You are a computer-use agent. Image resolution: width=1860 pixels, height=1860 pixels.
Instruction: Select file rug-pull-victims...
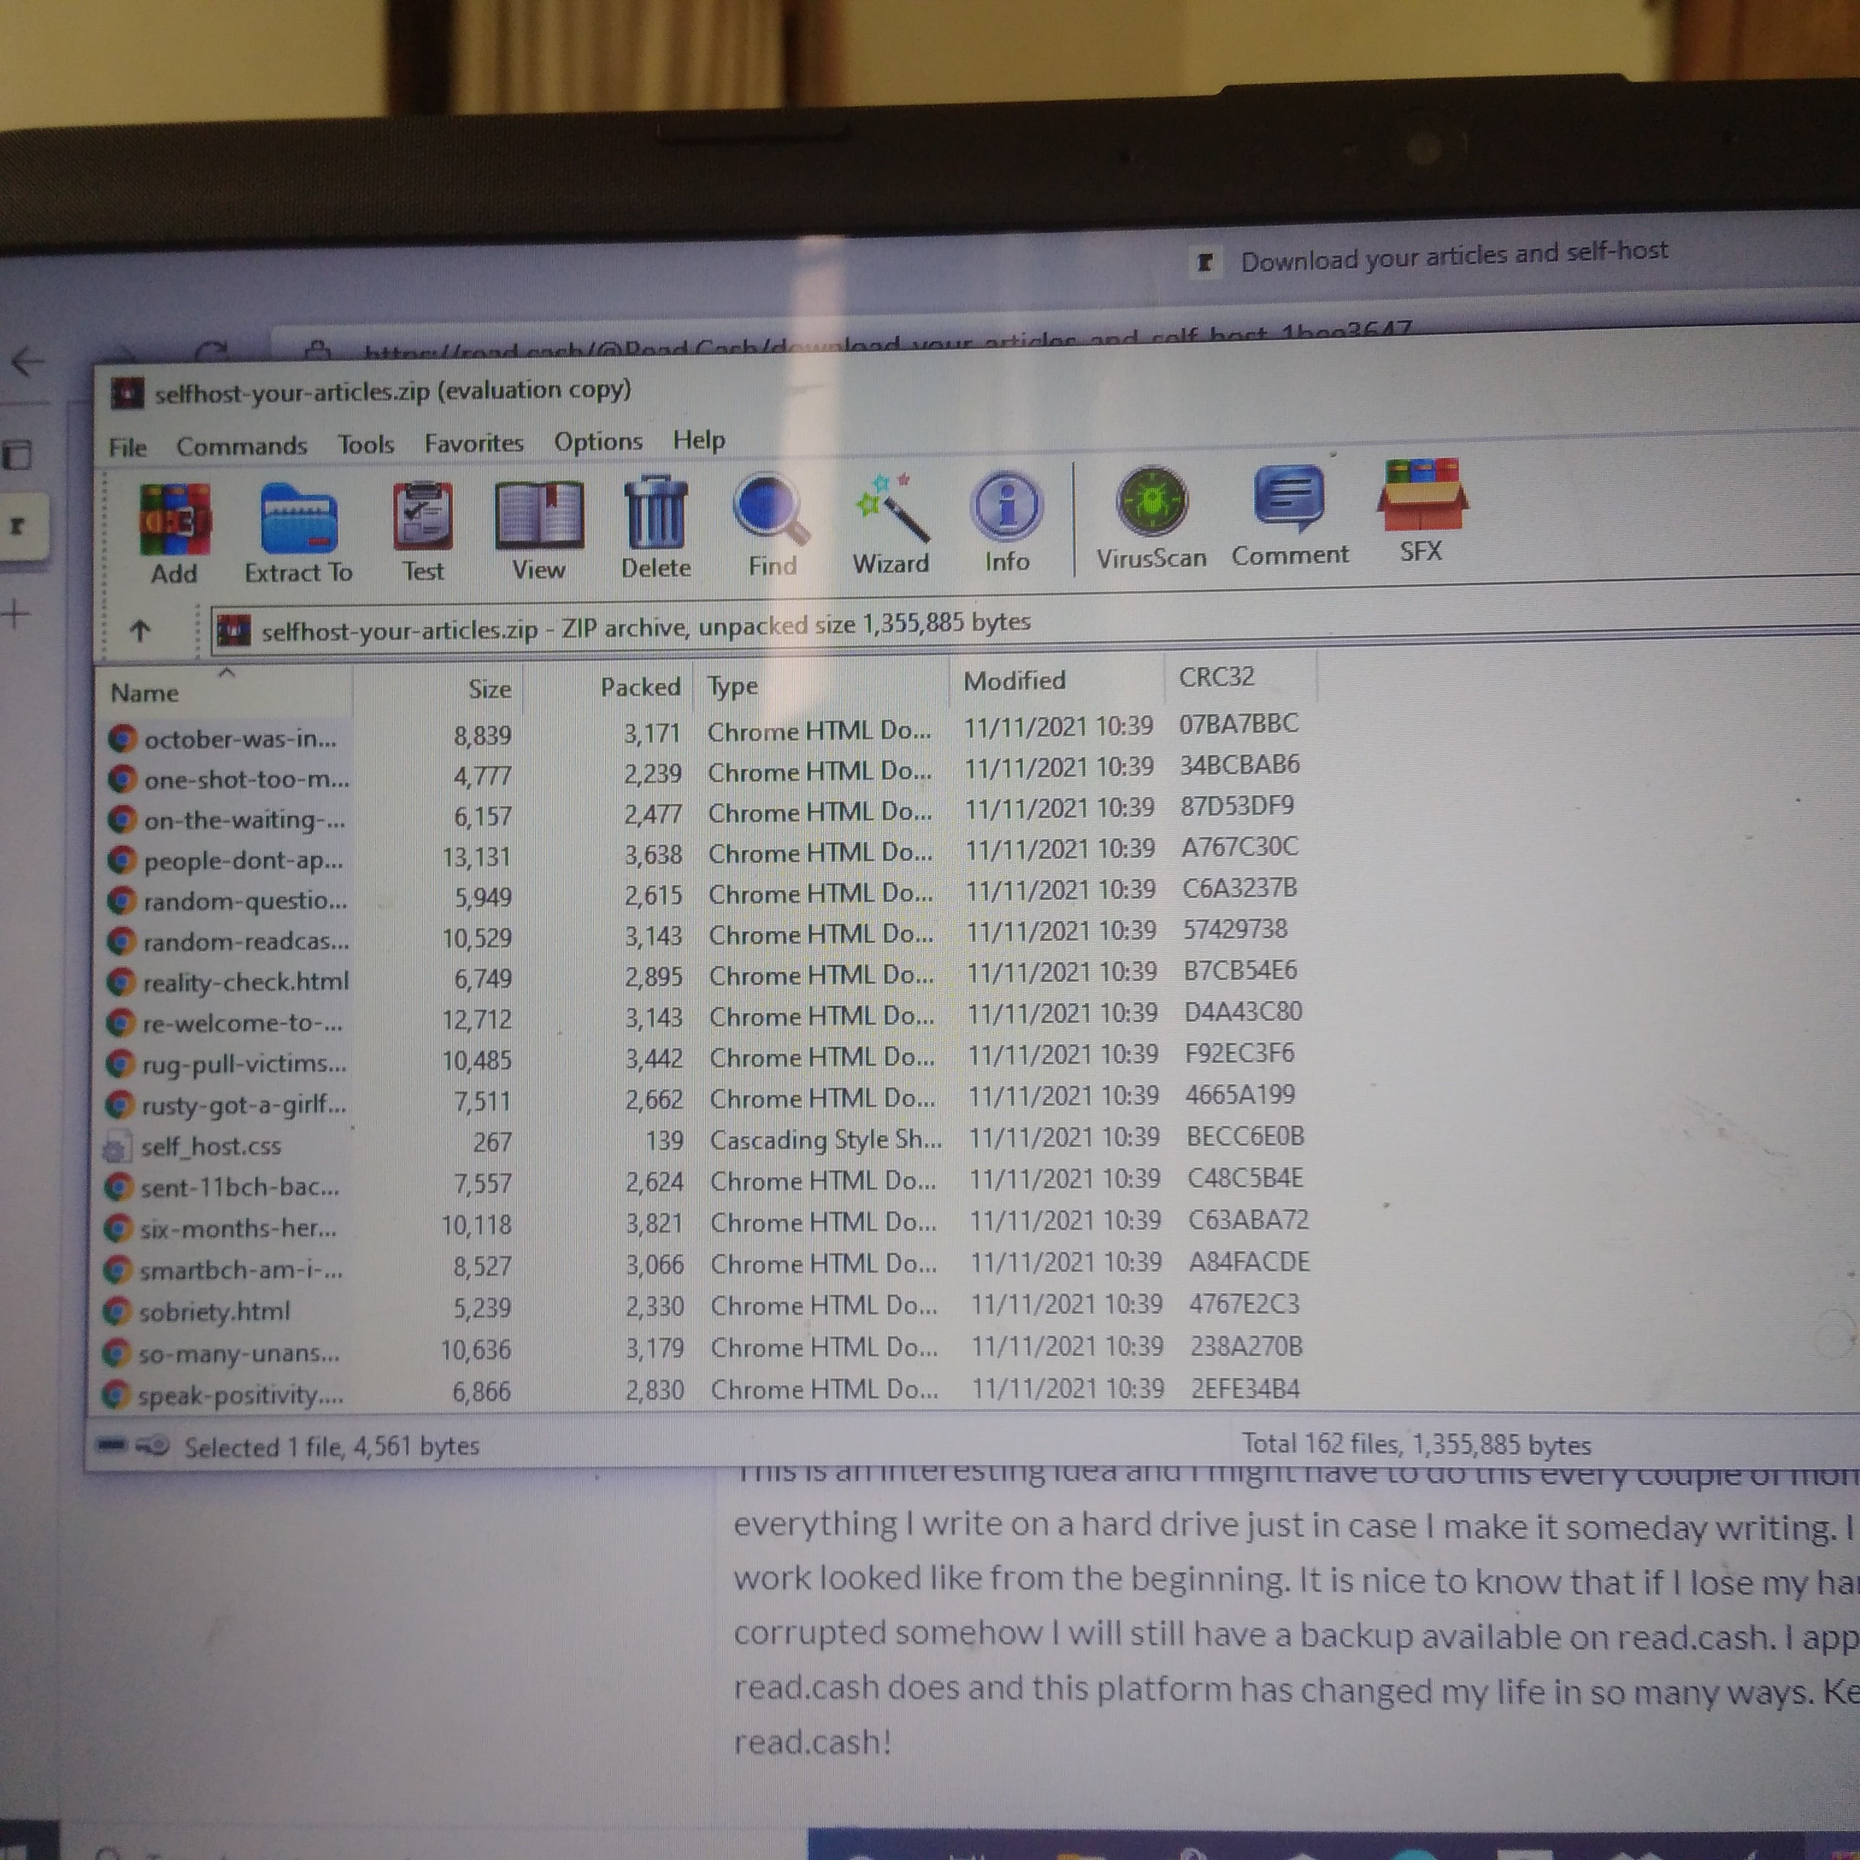243,1064
